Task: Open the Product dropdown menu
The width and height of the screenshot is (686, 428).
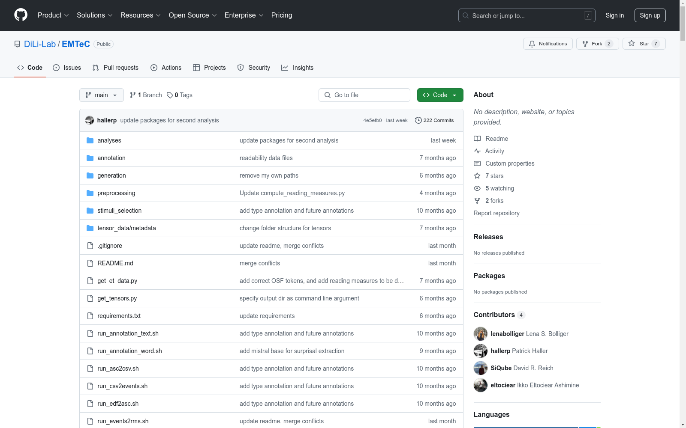Action: tap(53, 15)
